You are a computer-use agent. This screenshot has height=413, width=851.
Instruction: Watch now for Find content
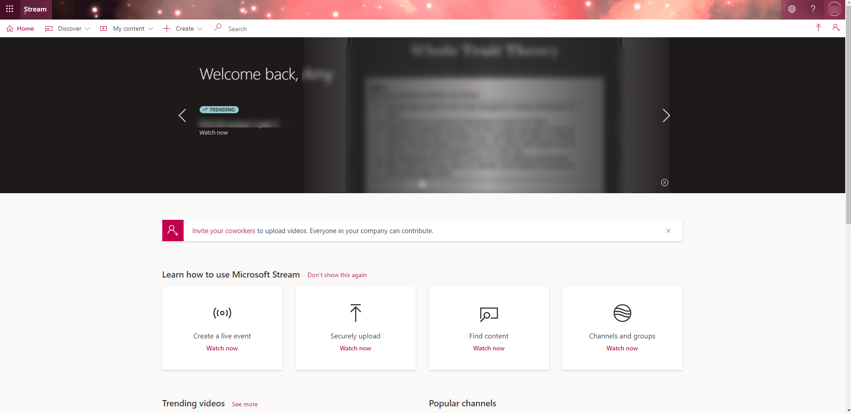[489, 348]
